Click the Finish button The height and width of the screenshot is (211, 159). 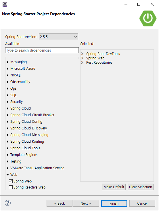pos(114,203)
